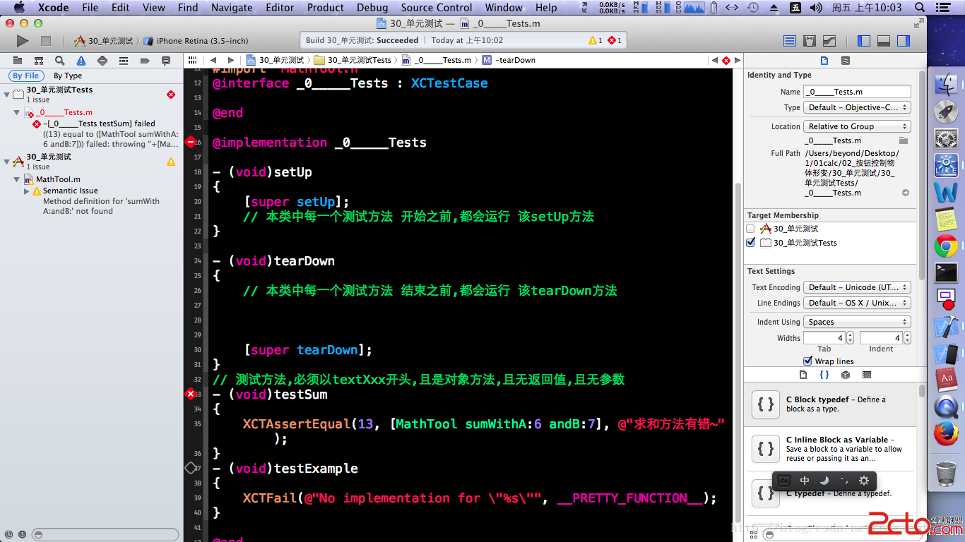Increase the Tab width stepper
Image resolution: width=965 pixels, height=542 pixels.
(850, 335)
